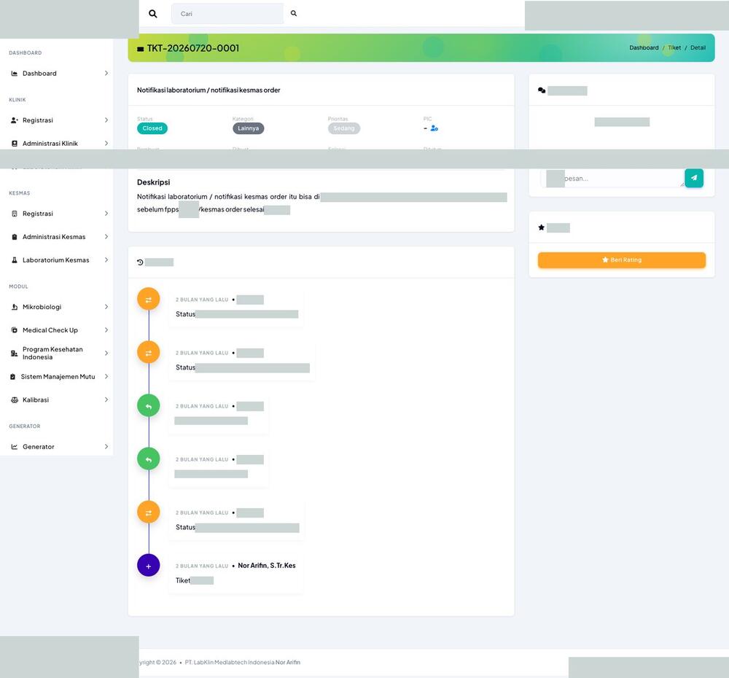Click the ticket icon beside TKT-20260720-0001
Screen dimensions: 729x678
[141, 49]
